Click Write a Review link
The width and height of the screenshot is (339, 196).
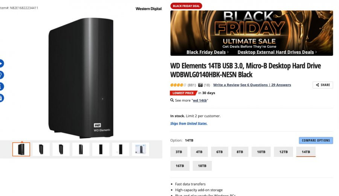click(226, 85)
